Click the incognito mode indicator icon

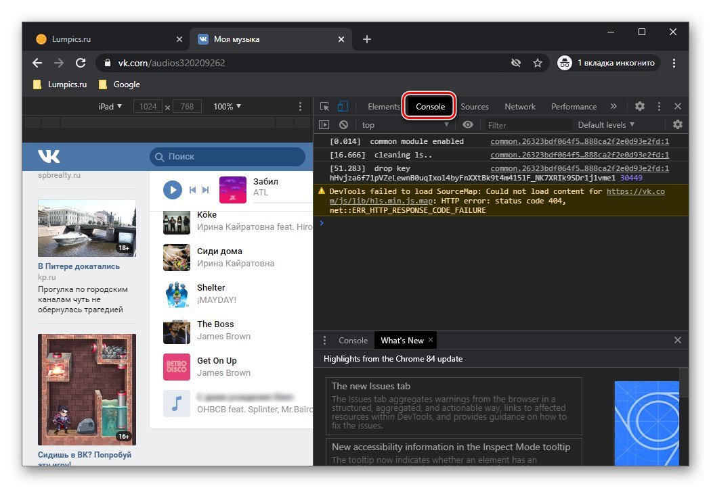(564, 62)
